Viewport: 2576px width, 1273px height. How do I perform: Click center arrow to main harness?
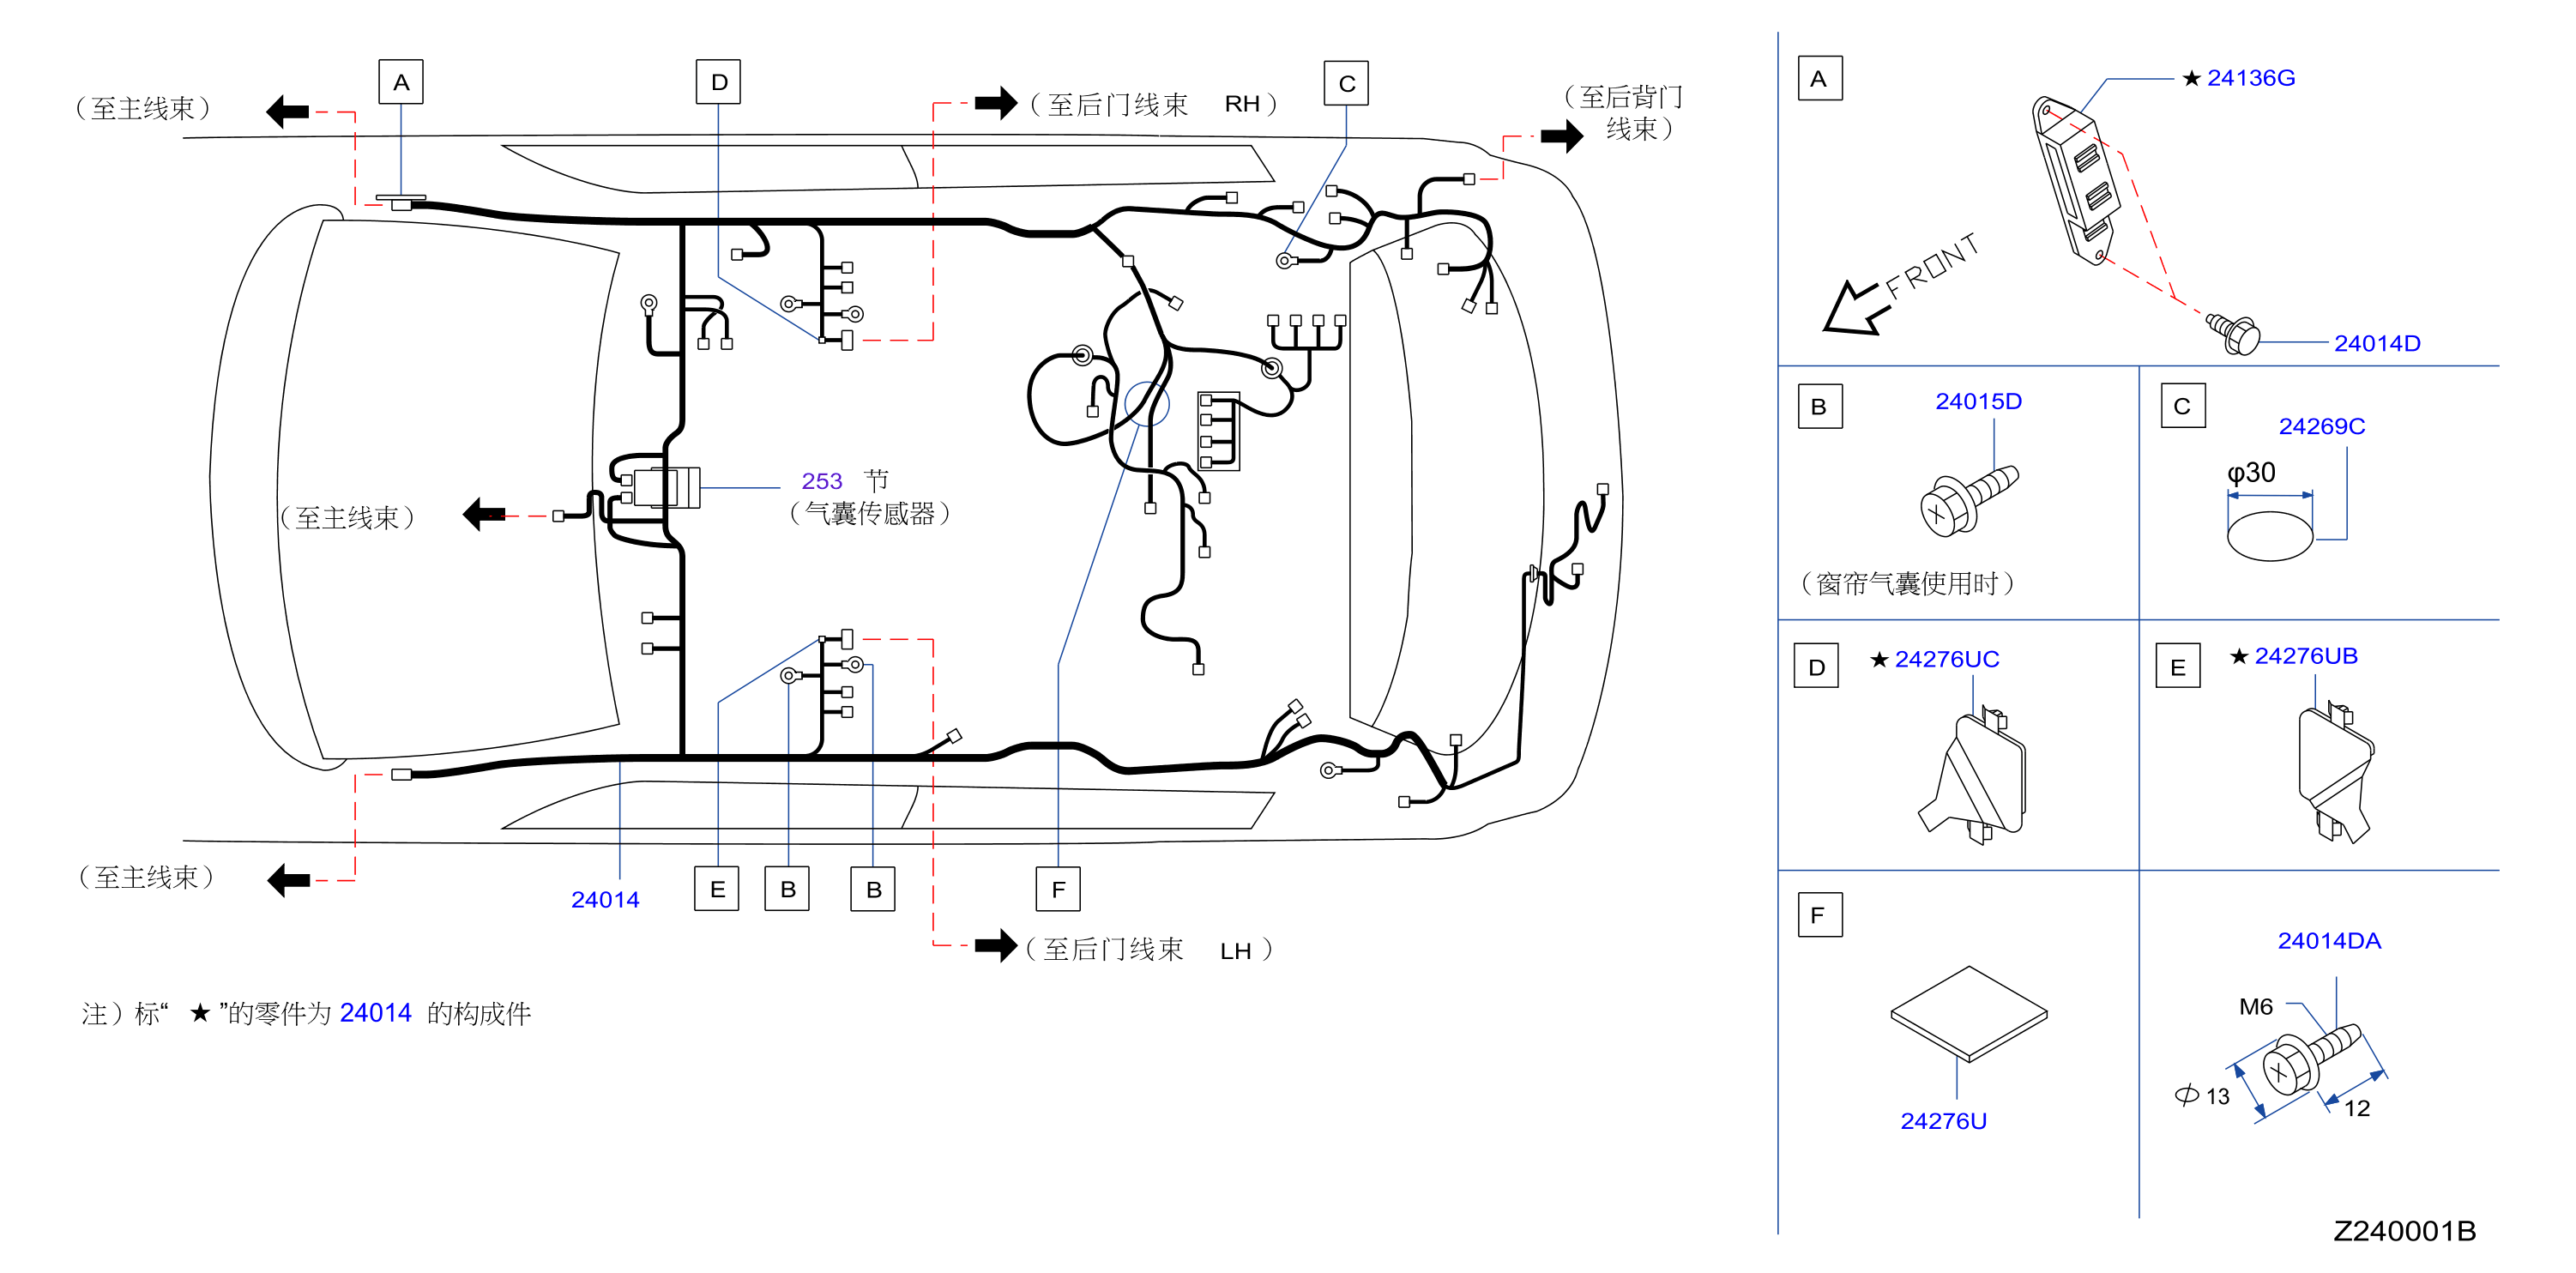point(484,514)
